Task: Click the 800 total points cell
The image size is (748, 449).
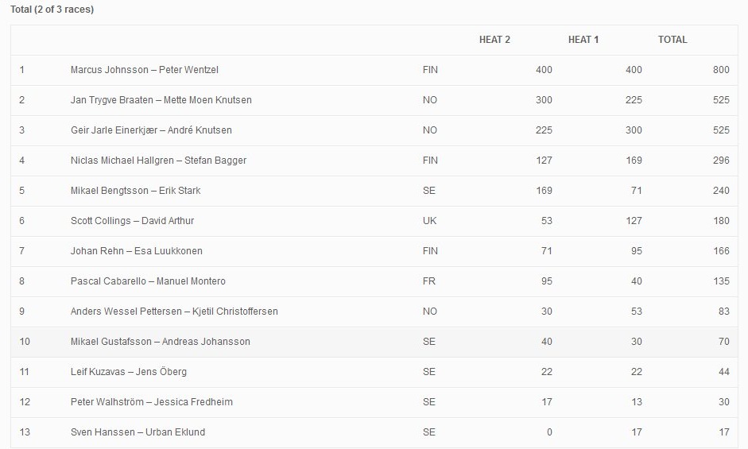Action: (721, 70)
